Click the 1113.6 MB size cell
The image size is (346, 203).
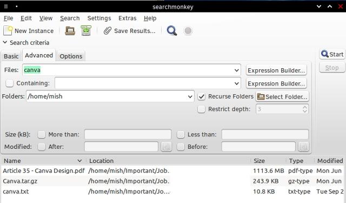click(269, 171)
